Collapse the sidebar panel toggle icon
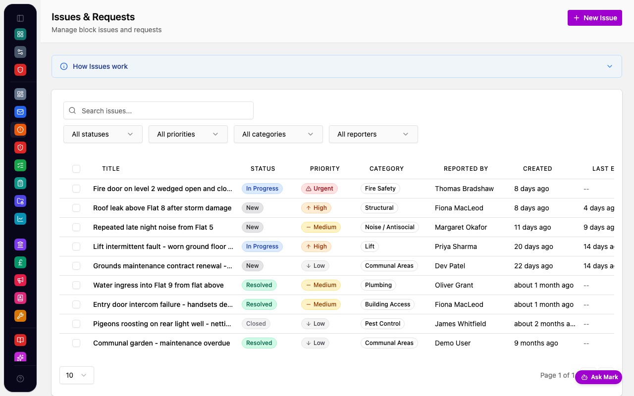Screen dimensions: 634x396 coord(20,18)
